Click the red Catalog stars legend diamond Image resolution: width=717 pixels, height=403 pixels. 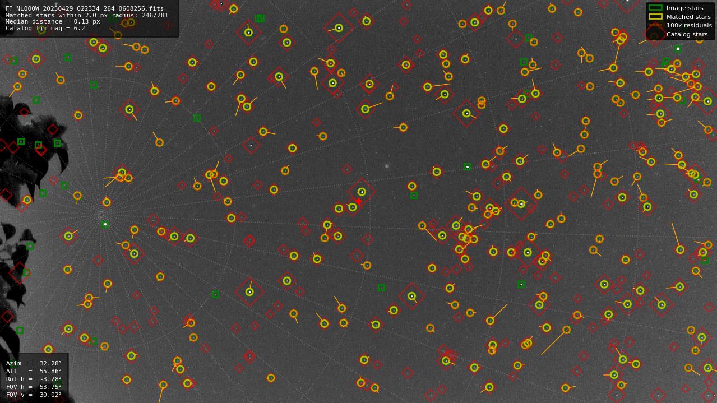[x=655, y=34]
